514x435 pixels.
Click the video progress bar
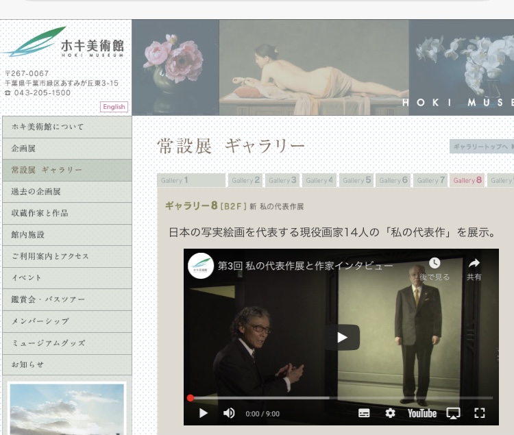pyautogui.click(x=341, y=398)
